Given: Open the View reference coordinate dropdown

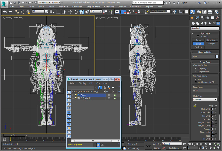Looking at the screenshot, I should point(96,11).
